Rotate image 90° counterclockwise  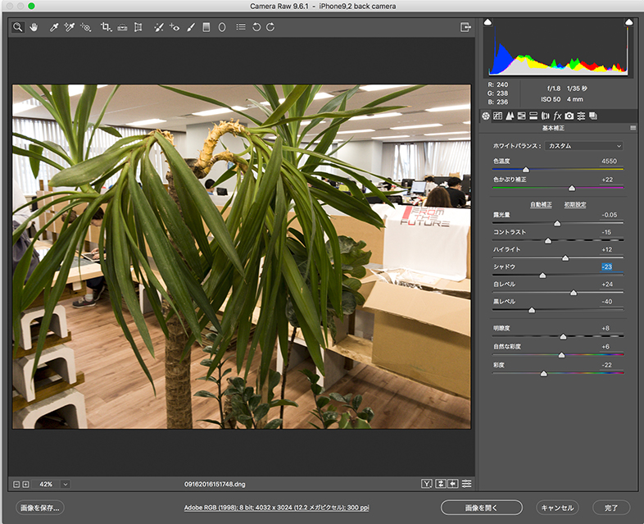(x=256, y=27)
